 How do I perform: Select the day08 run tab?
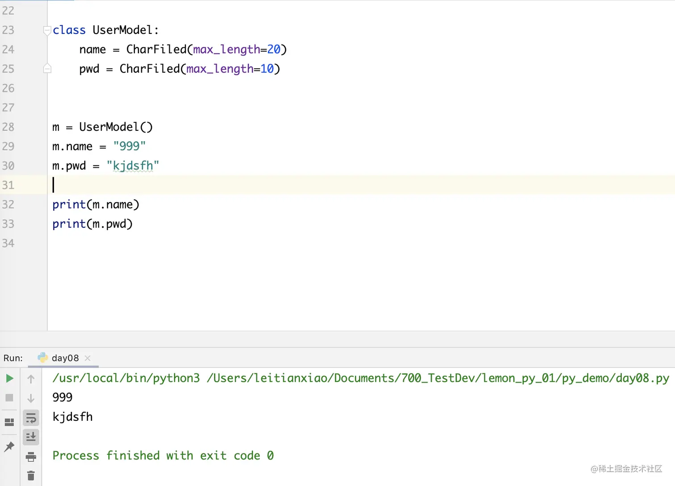coord(65,358)
